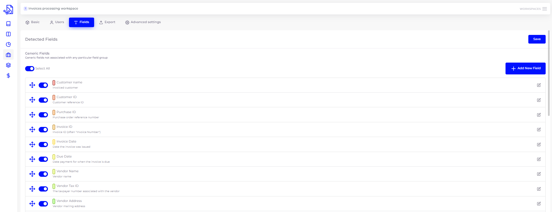The image size is (552, 212).
Task: Click the Invoice ID color swatch
Action: (x=54, y=127)
